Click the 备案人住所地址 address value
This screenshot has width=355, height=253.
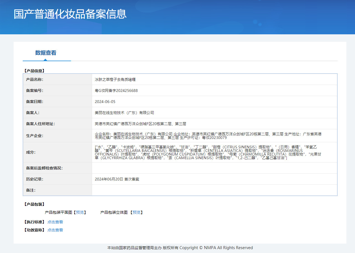point(140,124)
